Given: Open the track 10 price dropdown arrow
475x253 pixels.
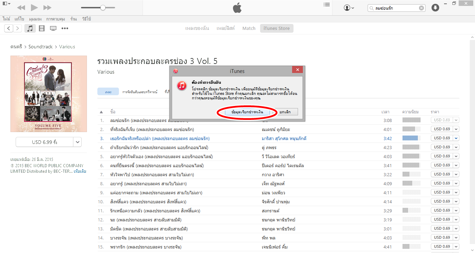Looking at the screenshot, I should [x=456, y=201].
